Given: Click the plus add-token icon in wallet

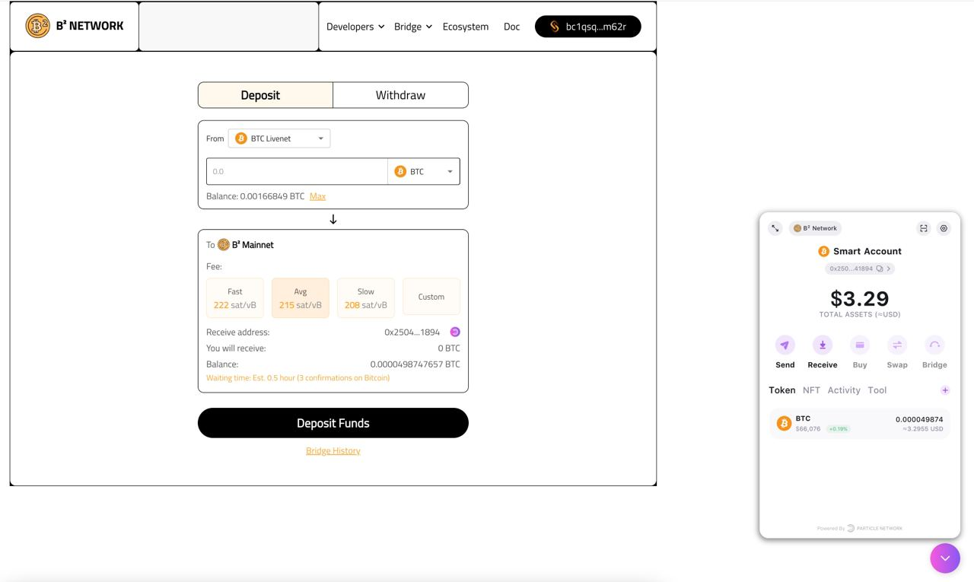Looking at the screenshot, I should [945, 390].
